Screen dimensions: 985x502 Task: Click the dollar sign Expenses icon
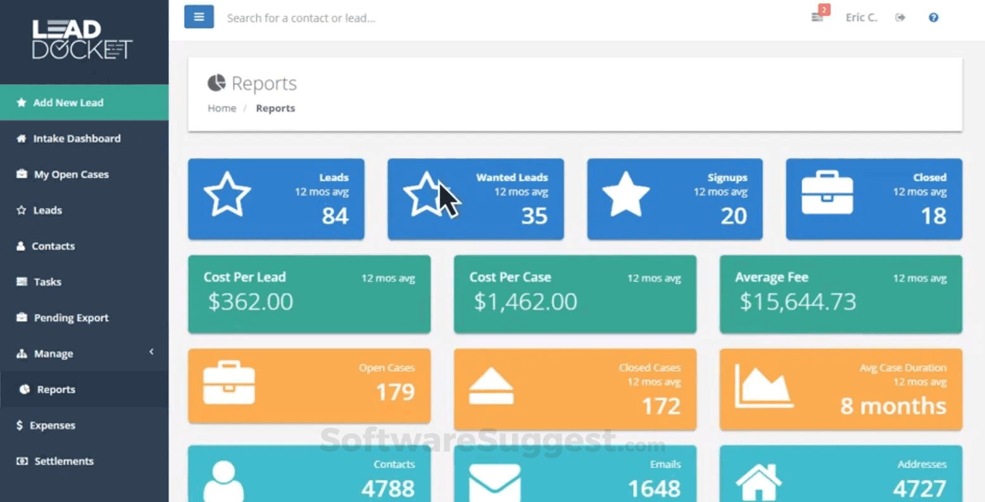point(21,425)
